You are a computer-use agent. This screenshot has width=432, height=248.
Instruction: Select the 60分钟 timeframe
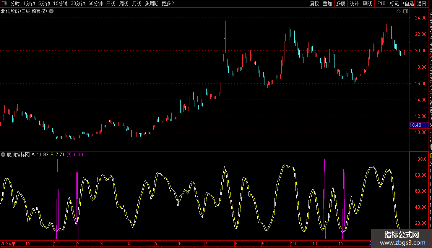coord(95,3)
